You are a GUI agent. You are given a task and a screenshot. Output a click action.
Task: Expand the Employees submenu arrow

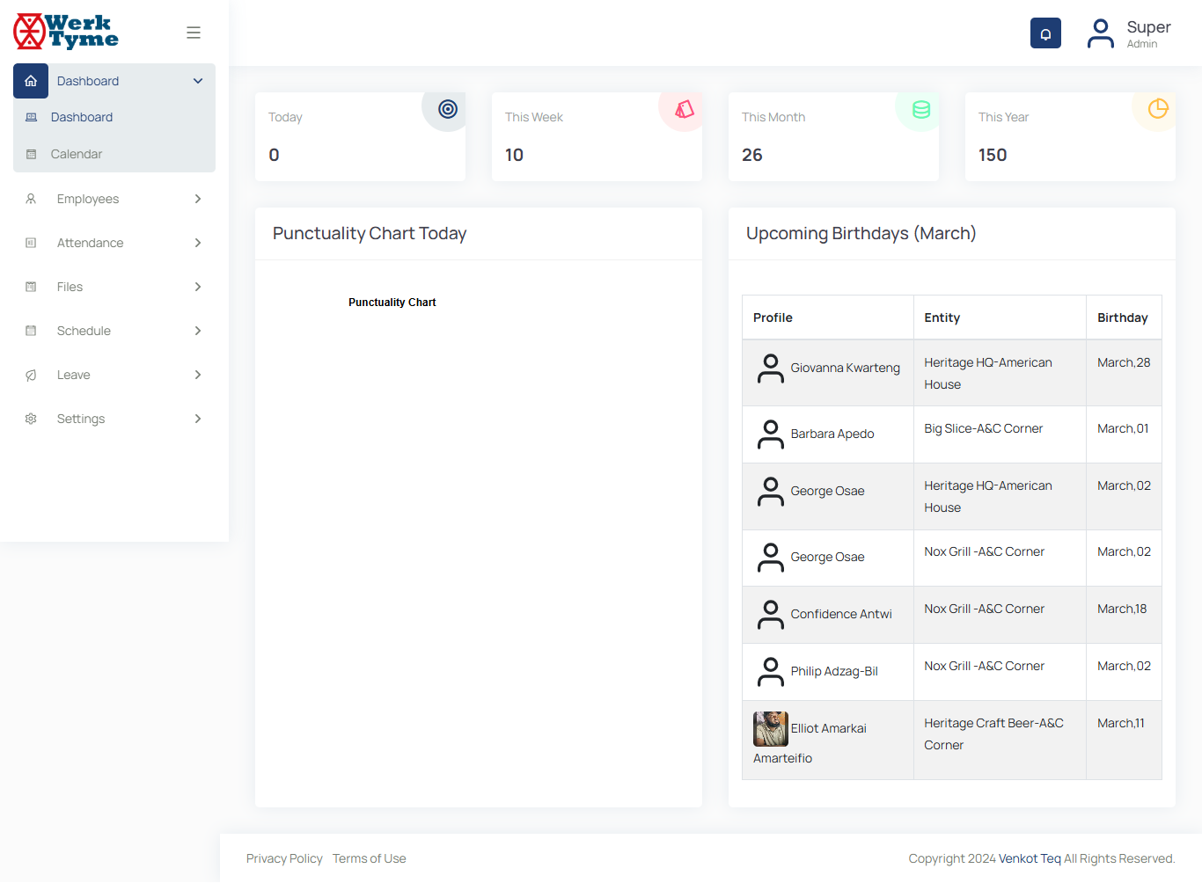[198, 199]
